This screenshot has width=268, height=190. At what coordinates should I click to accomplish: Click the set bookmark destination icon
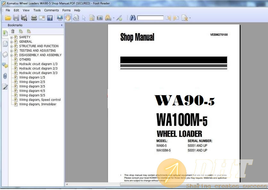(29, 31)
